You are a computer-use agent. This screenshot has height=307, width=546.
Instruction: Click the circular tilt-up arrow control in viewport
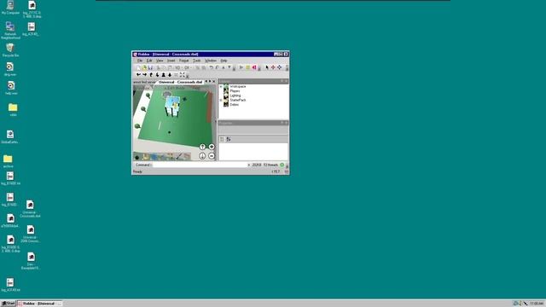coord(202,147)
